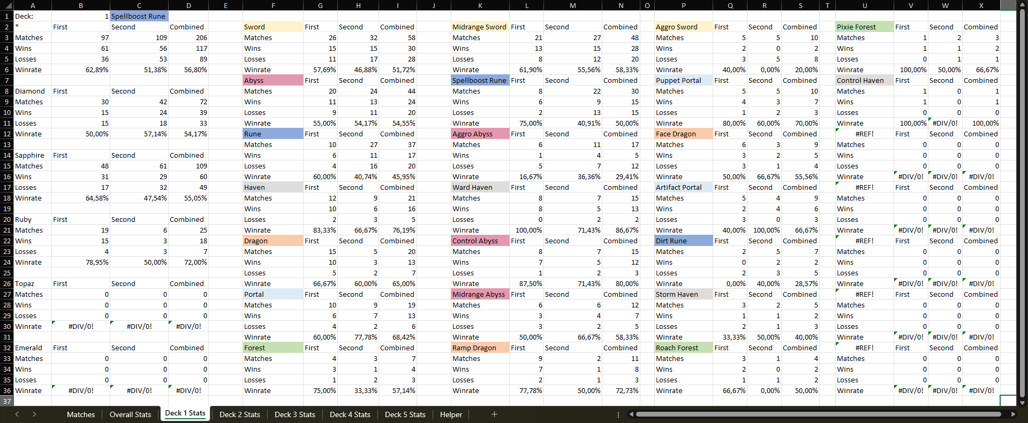Select row 1 header
Viewport: 1028px width, 423px height.
click(x=6, y=16)
